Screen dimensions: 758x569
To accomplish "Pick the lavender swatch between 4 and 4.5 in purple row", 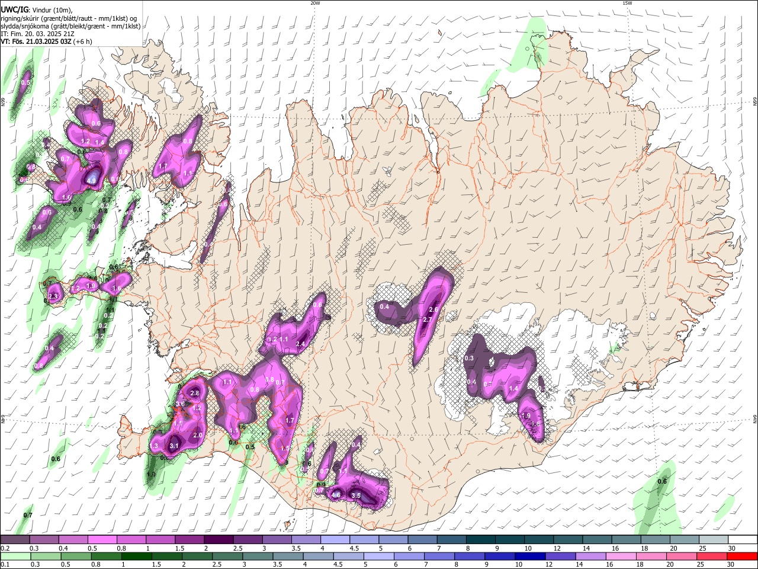I will coord(335,540).
